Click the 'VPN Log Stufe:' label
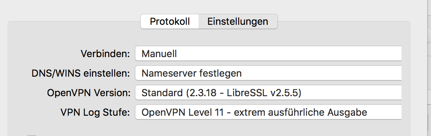The image size is (431, 136). tap(95, 112)
